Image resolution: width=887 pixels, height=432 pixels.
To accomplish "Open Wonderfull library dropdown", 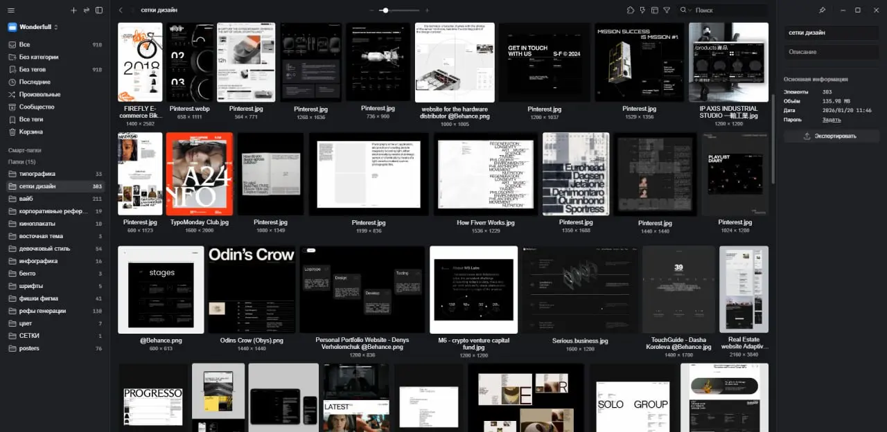I will click(x=33, y=27).
